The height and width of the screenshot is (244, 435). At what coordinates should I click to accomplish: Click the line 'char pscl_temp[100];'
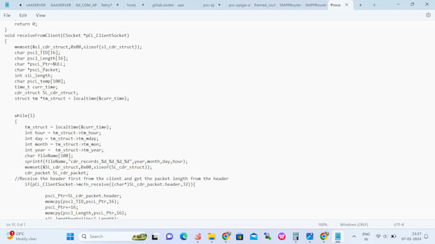(40, 81)
